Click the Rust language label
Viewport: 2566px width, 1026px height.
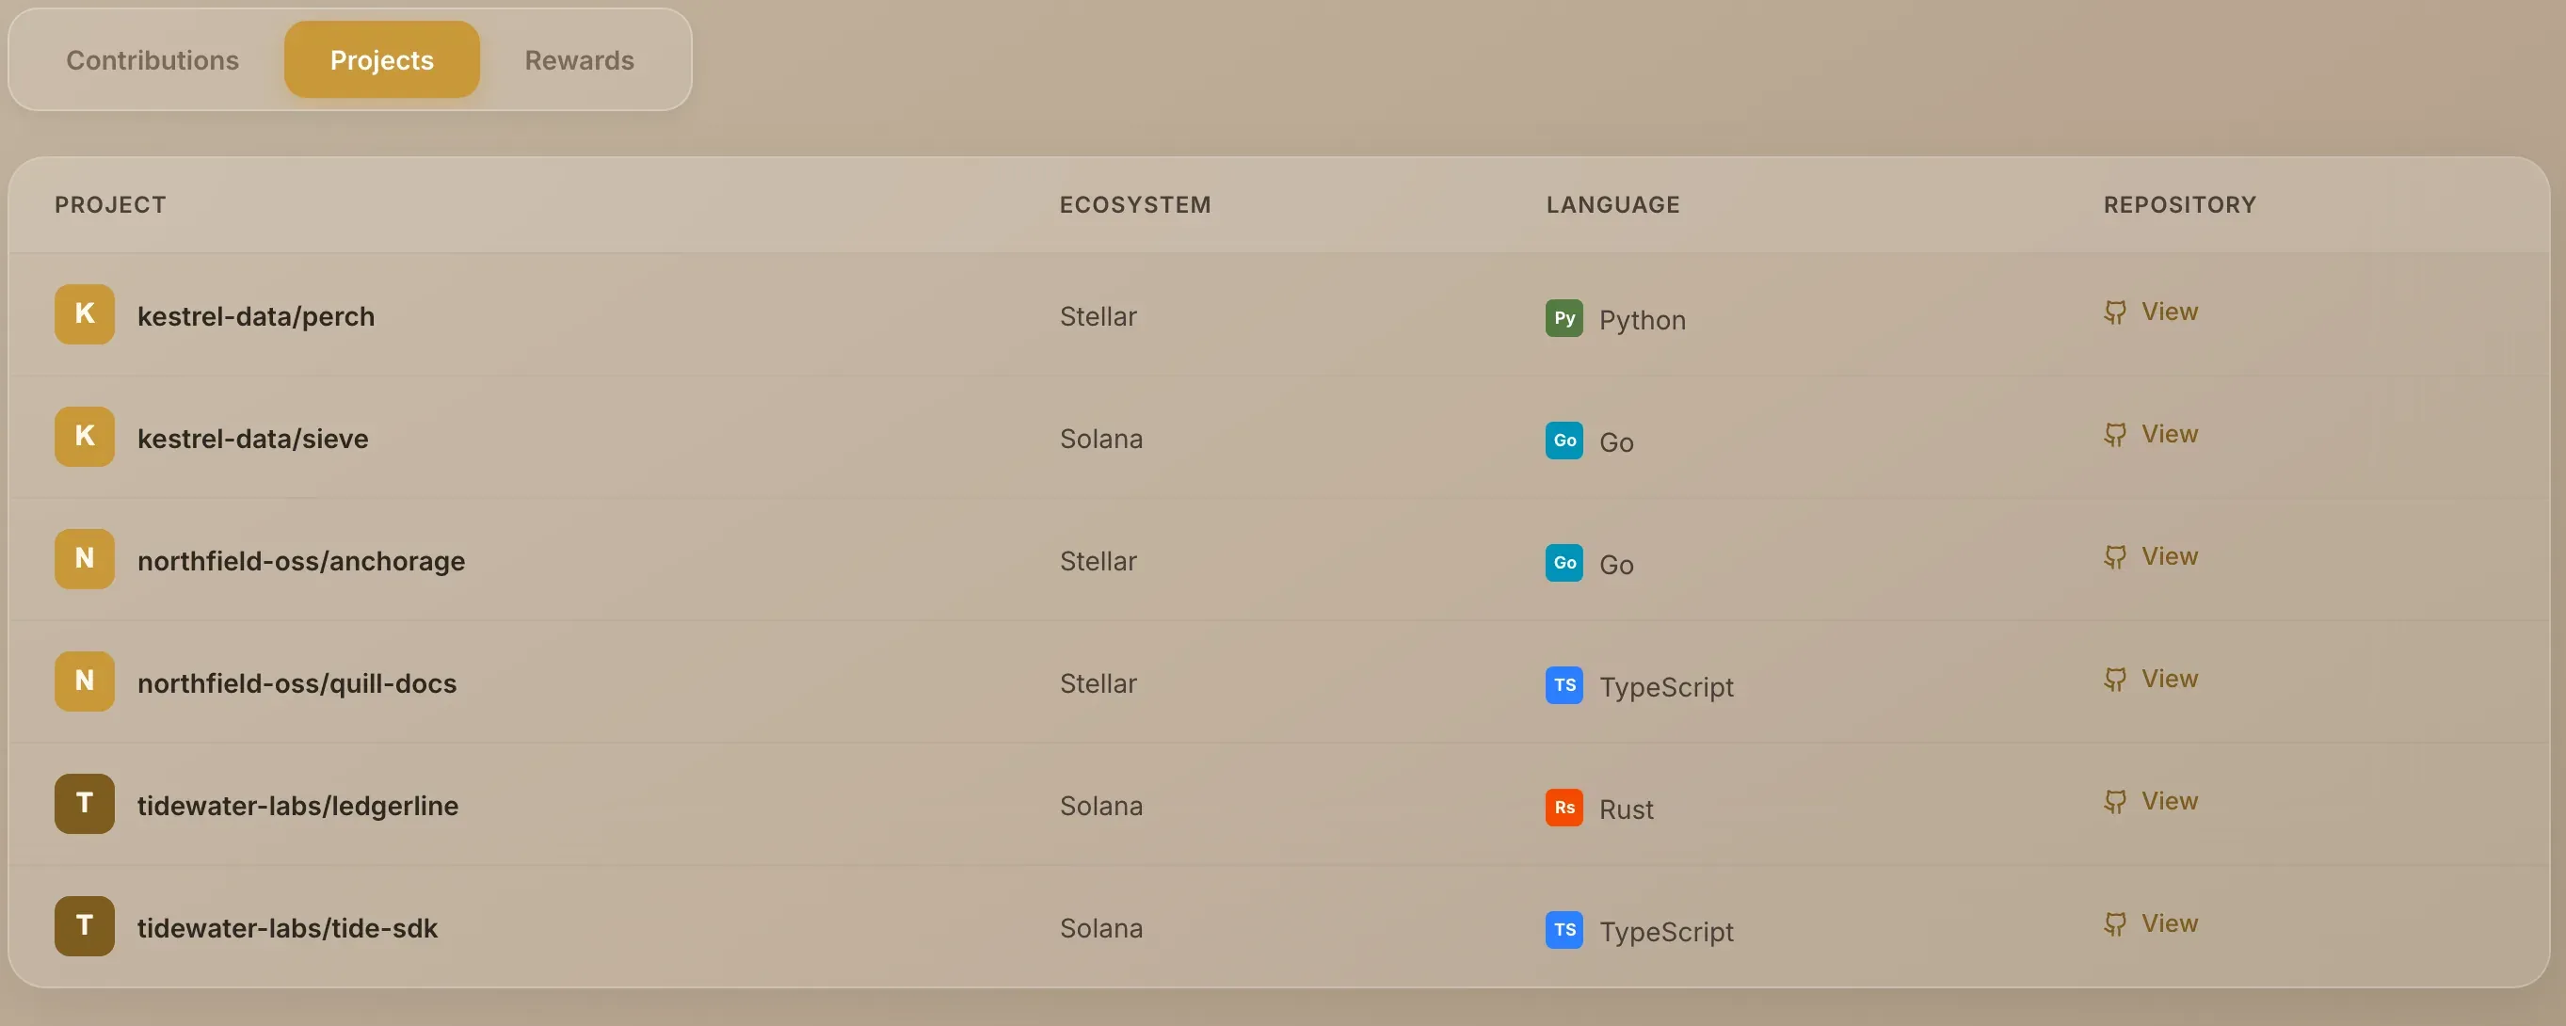(x=1626, y=810)
